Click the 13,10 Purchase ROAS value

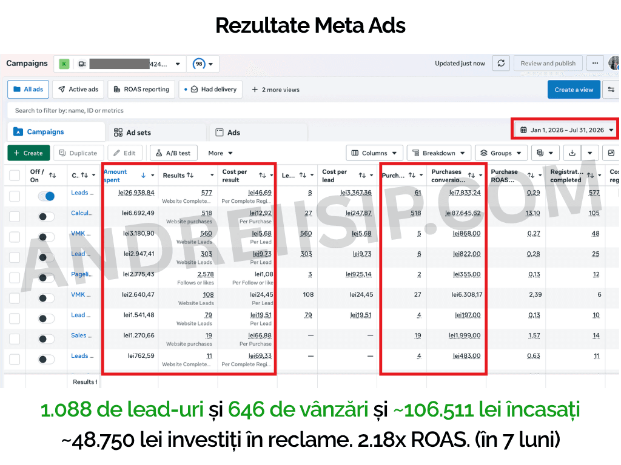pyautogui.click(x=532, y=213)
